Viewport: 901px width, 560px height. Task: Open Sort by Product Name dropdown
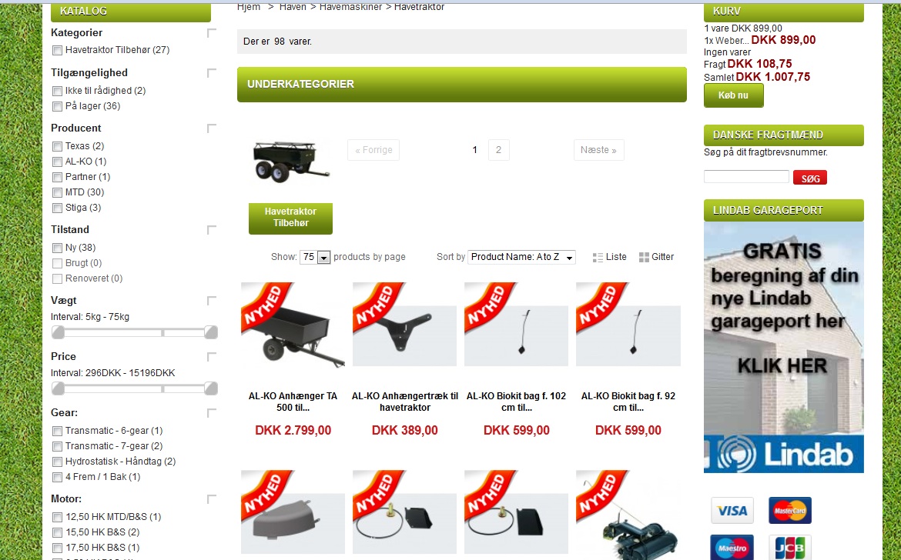coord(522,257)
